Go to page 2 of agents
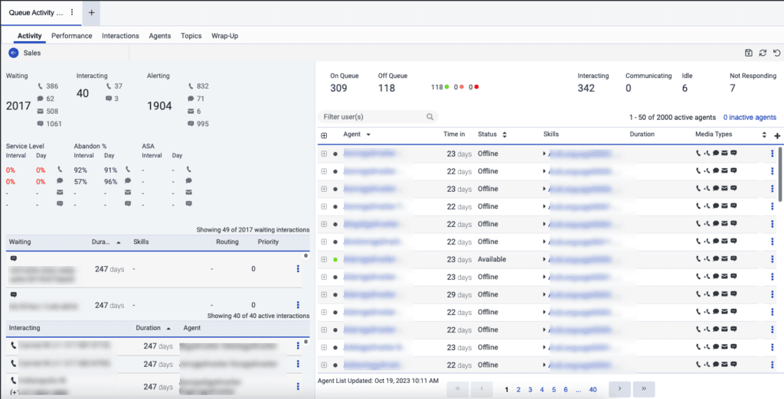784x399 pixels. (x=518, y=390)
